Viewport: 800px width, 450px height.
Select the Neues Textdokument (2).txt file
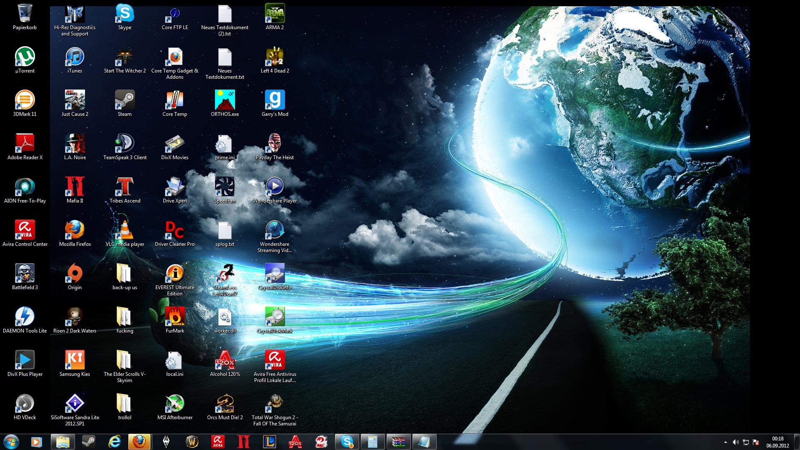[x=225, y=20]
